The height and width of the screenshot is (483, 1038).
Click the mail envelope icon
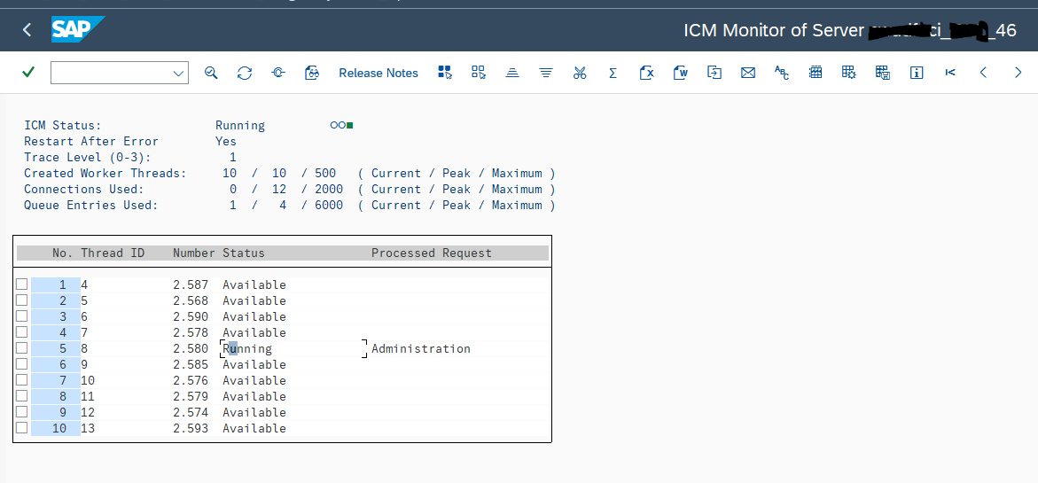(x=748, y=73)
